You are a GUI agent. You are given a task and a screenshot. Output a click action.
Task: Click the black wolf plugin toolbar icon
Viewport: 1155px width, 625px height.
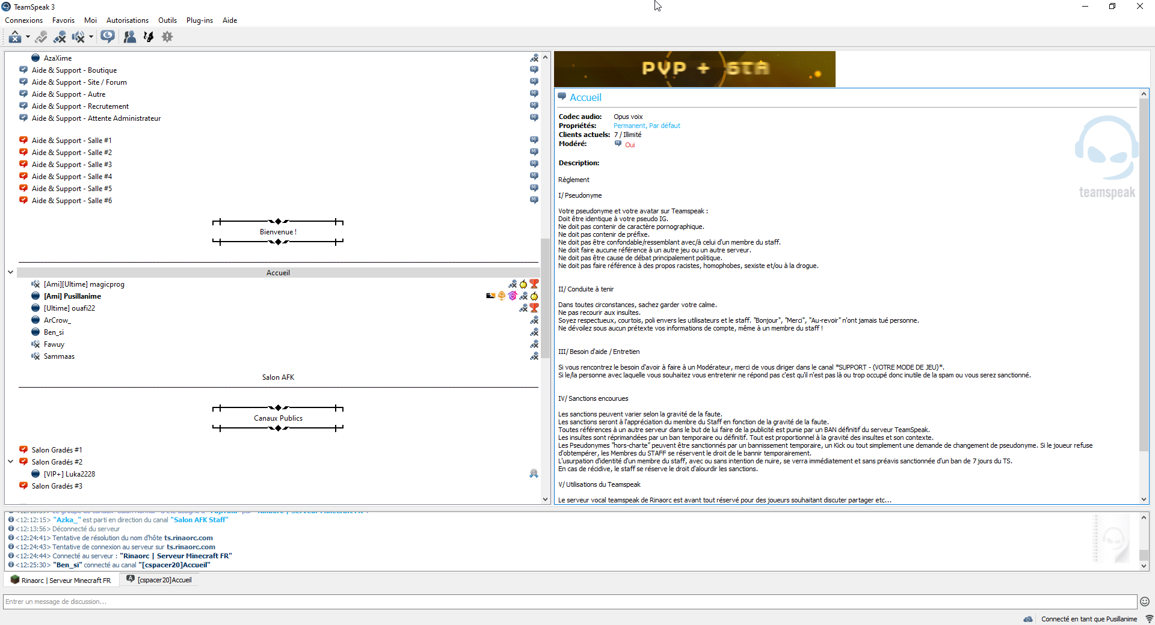coord(149,37)
